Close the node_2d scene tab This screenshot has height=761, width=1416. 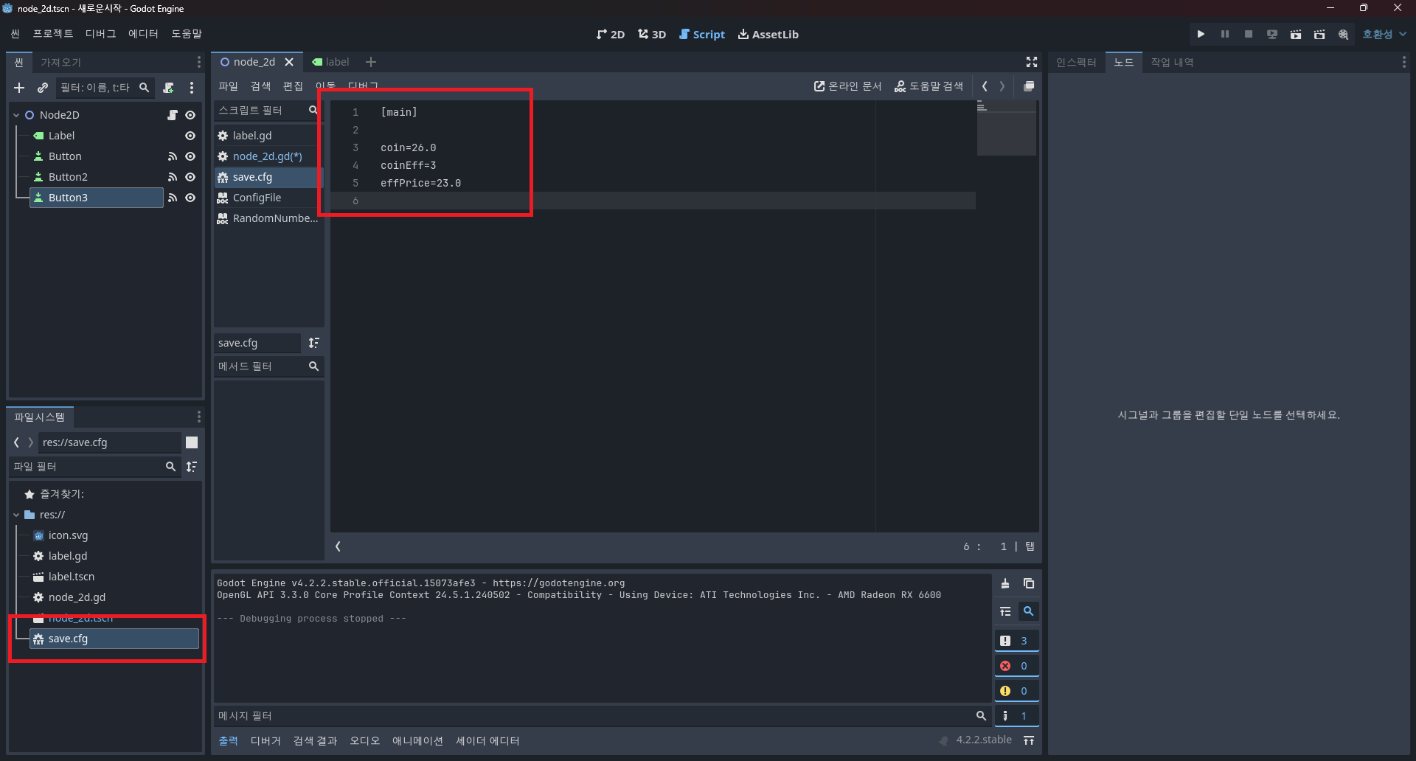(x=289, y=62)
